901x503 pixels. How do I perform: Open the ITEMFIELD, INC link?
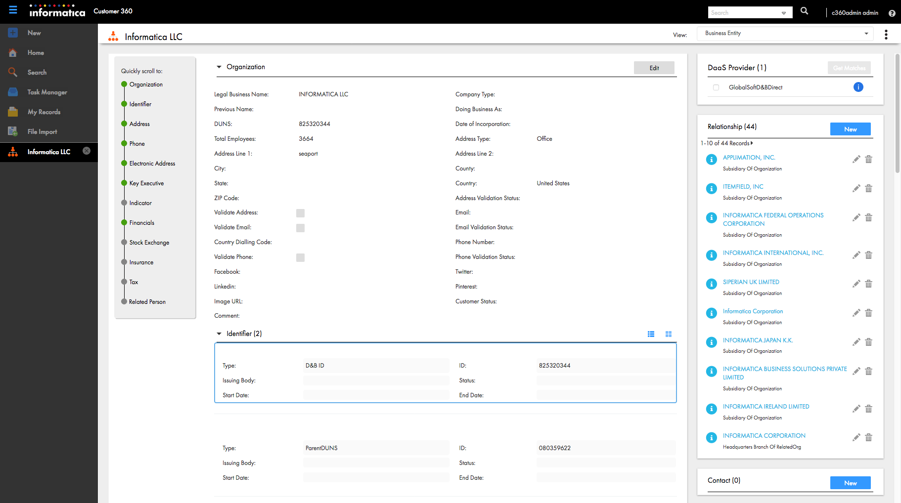[x=743, y=187]
